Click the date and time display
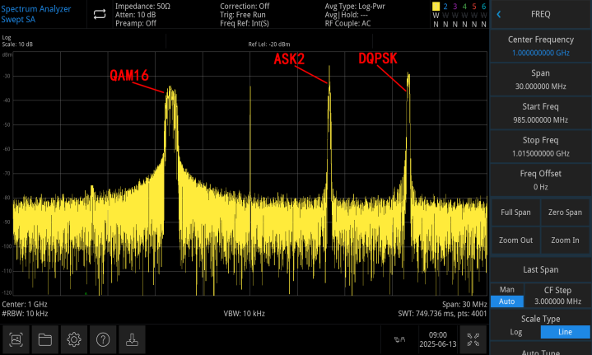Viewport: 592px width, 355px height. click(438, 339)
